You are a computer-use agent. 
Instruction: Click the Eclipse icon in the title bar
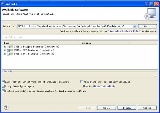(x=3, y=4)
